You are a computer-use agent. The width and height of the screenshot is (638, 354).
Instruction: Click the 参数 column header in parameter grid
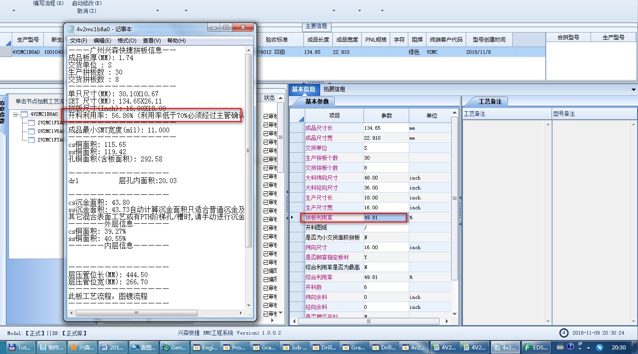click(x=387, y=115)
